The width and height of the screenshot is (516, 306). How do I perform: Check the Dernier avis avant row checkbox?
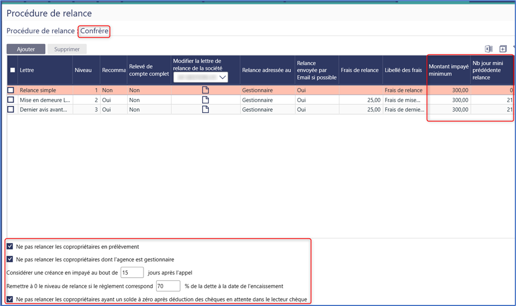(x=11, y=109)
